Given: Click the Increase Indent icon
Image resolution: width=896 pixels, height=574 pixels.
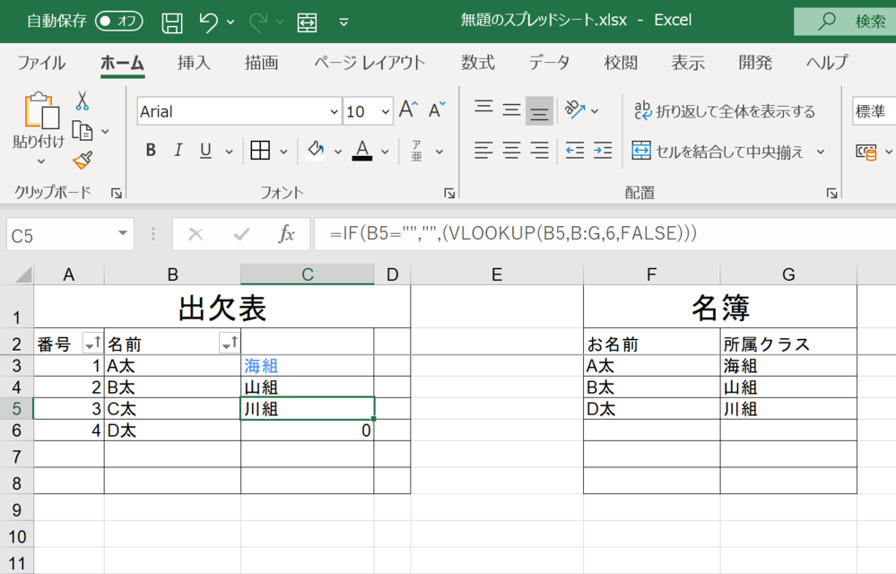Looking at the screenshot, I should [x=603, y=151].
